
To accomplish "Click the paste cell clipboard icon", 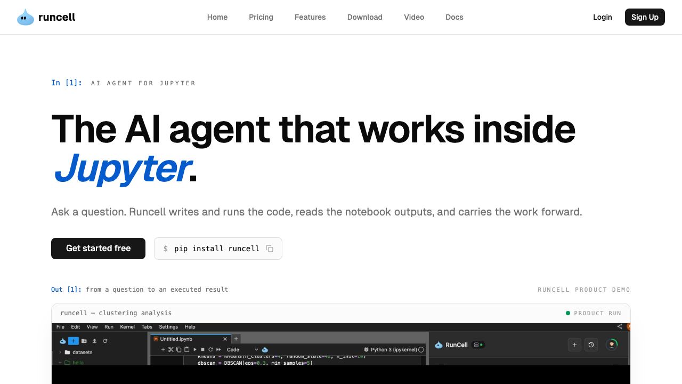I will click(186, 349).
